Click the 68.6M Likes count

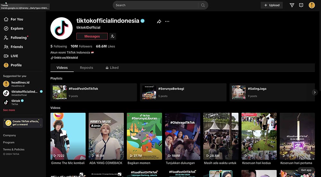[x=105, y=46]
